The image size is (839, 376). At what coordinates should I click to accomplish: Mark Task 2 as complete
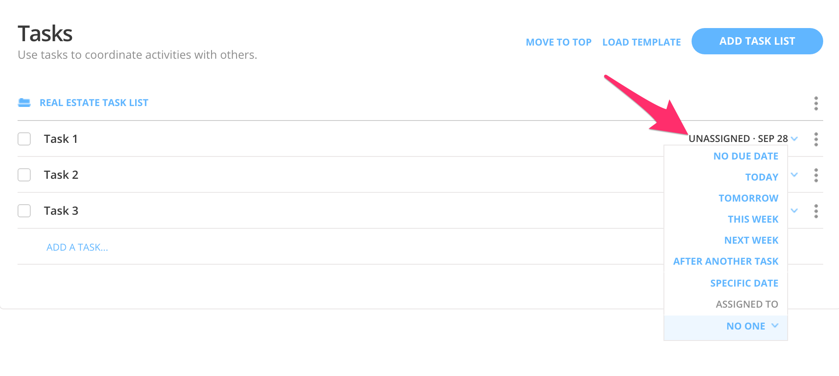(24, 175)
